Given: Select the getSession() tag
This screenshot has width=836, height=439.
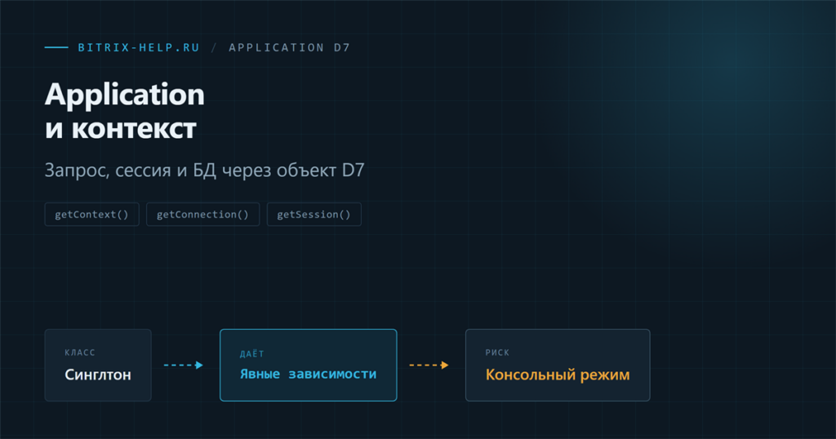Looking at the screenshot, I should pos(314,214).
